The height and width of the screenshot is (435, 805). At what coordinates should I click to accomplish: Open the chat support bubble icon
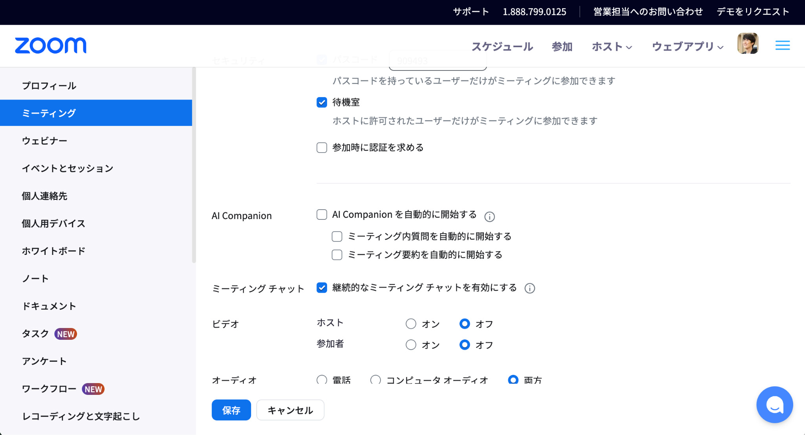pyautogui.click(x=774, y=404)
